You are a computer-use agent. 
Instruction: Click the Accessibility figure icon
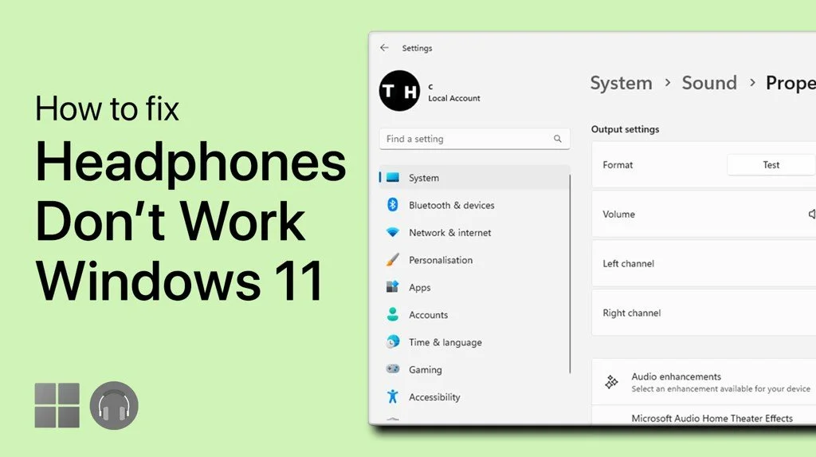pos(393,396)
